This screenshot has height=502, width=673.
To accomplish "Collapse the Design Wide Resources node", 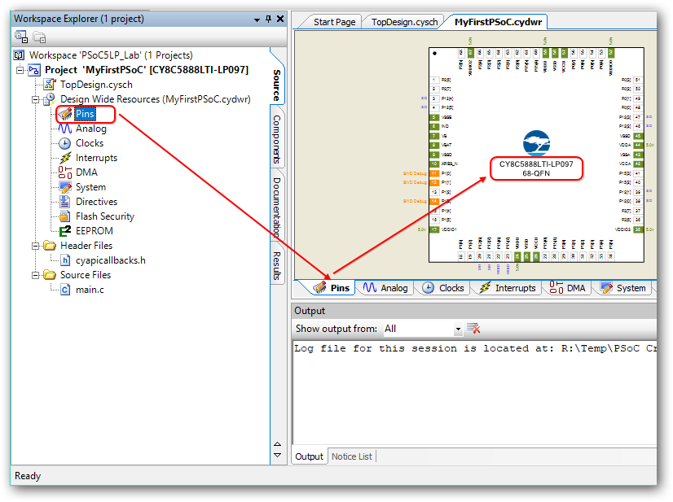I will point(35,99).
